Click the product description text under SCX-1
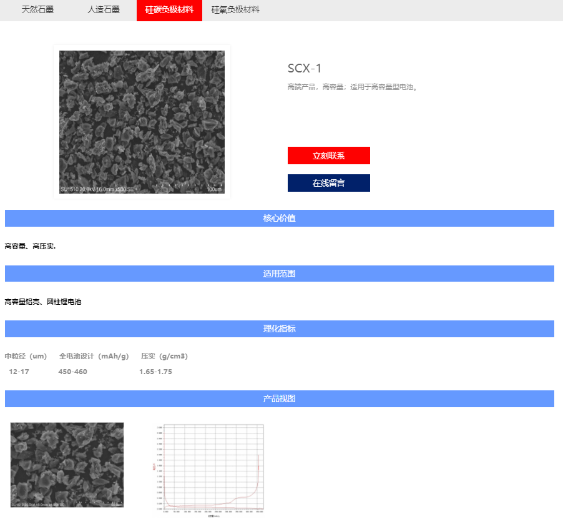The image size is (563, 524). (352, 87)
